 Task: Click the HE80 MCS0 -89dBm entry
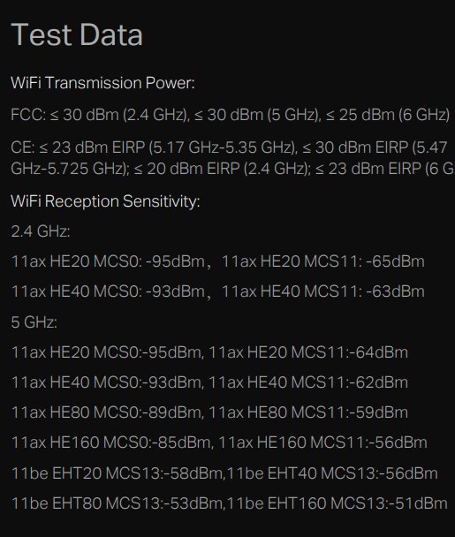click(107, 412)
